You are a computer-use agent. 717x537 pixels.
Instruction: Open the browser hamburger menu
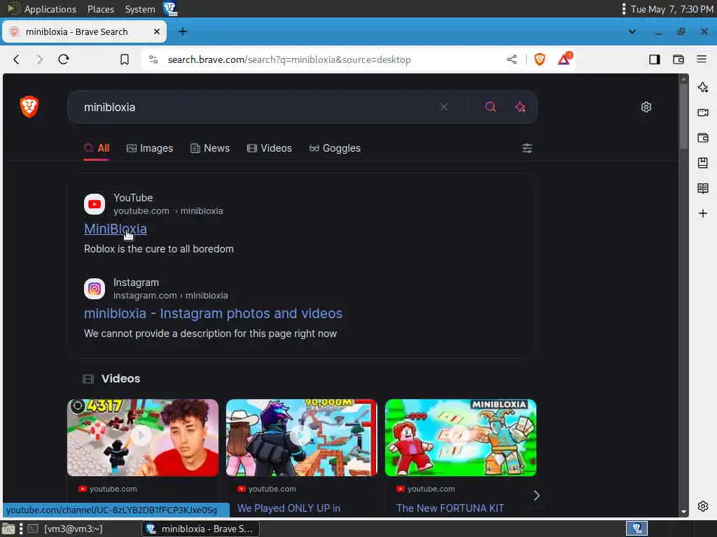tap(702, 59)
